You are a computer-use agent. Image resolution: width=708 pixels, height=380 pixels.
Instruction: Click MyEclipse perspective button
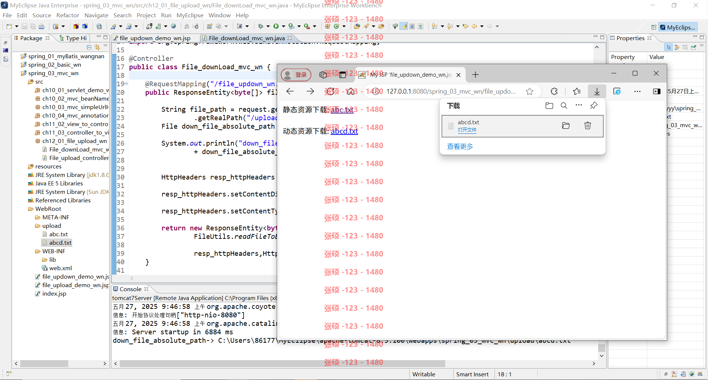(x=678, y=27)
